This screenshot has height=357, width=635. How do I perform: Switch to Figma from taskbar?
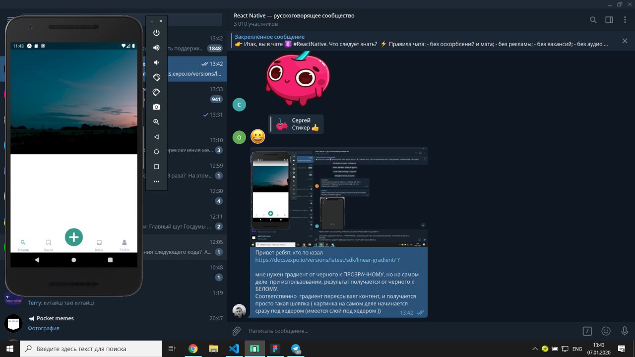[x=275, y=349]
